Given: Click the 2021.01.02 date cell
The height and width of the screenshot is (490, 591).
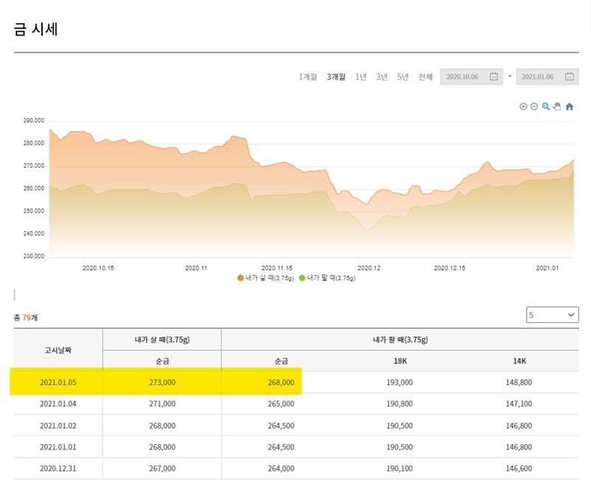Looking at the screenshot, I should [58, 426].
